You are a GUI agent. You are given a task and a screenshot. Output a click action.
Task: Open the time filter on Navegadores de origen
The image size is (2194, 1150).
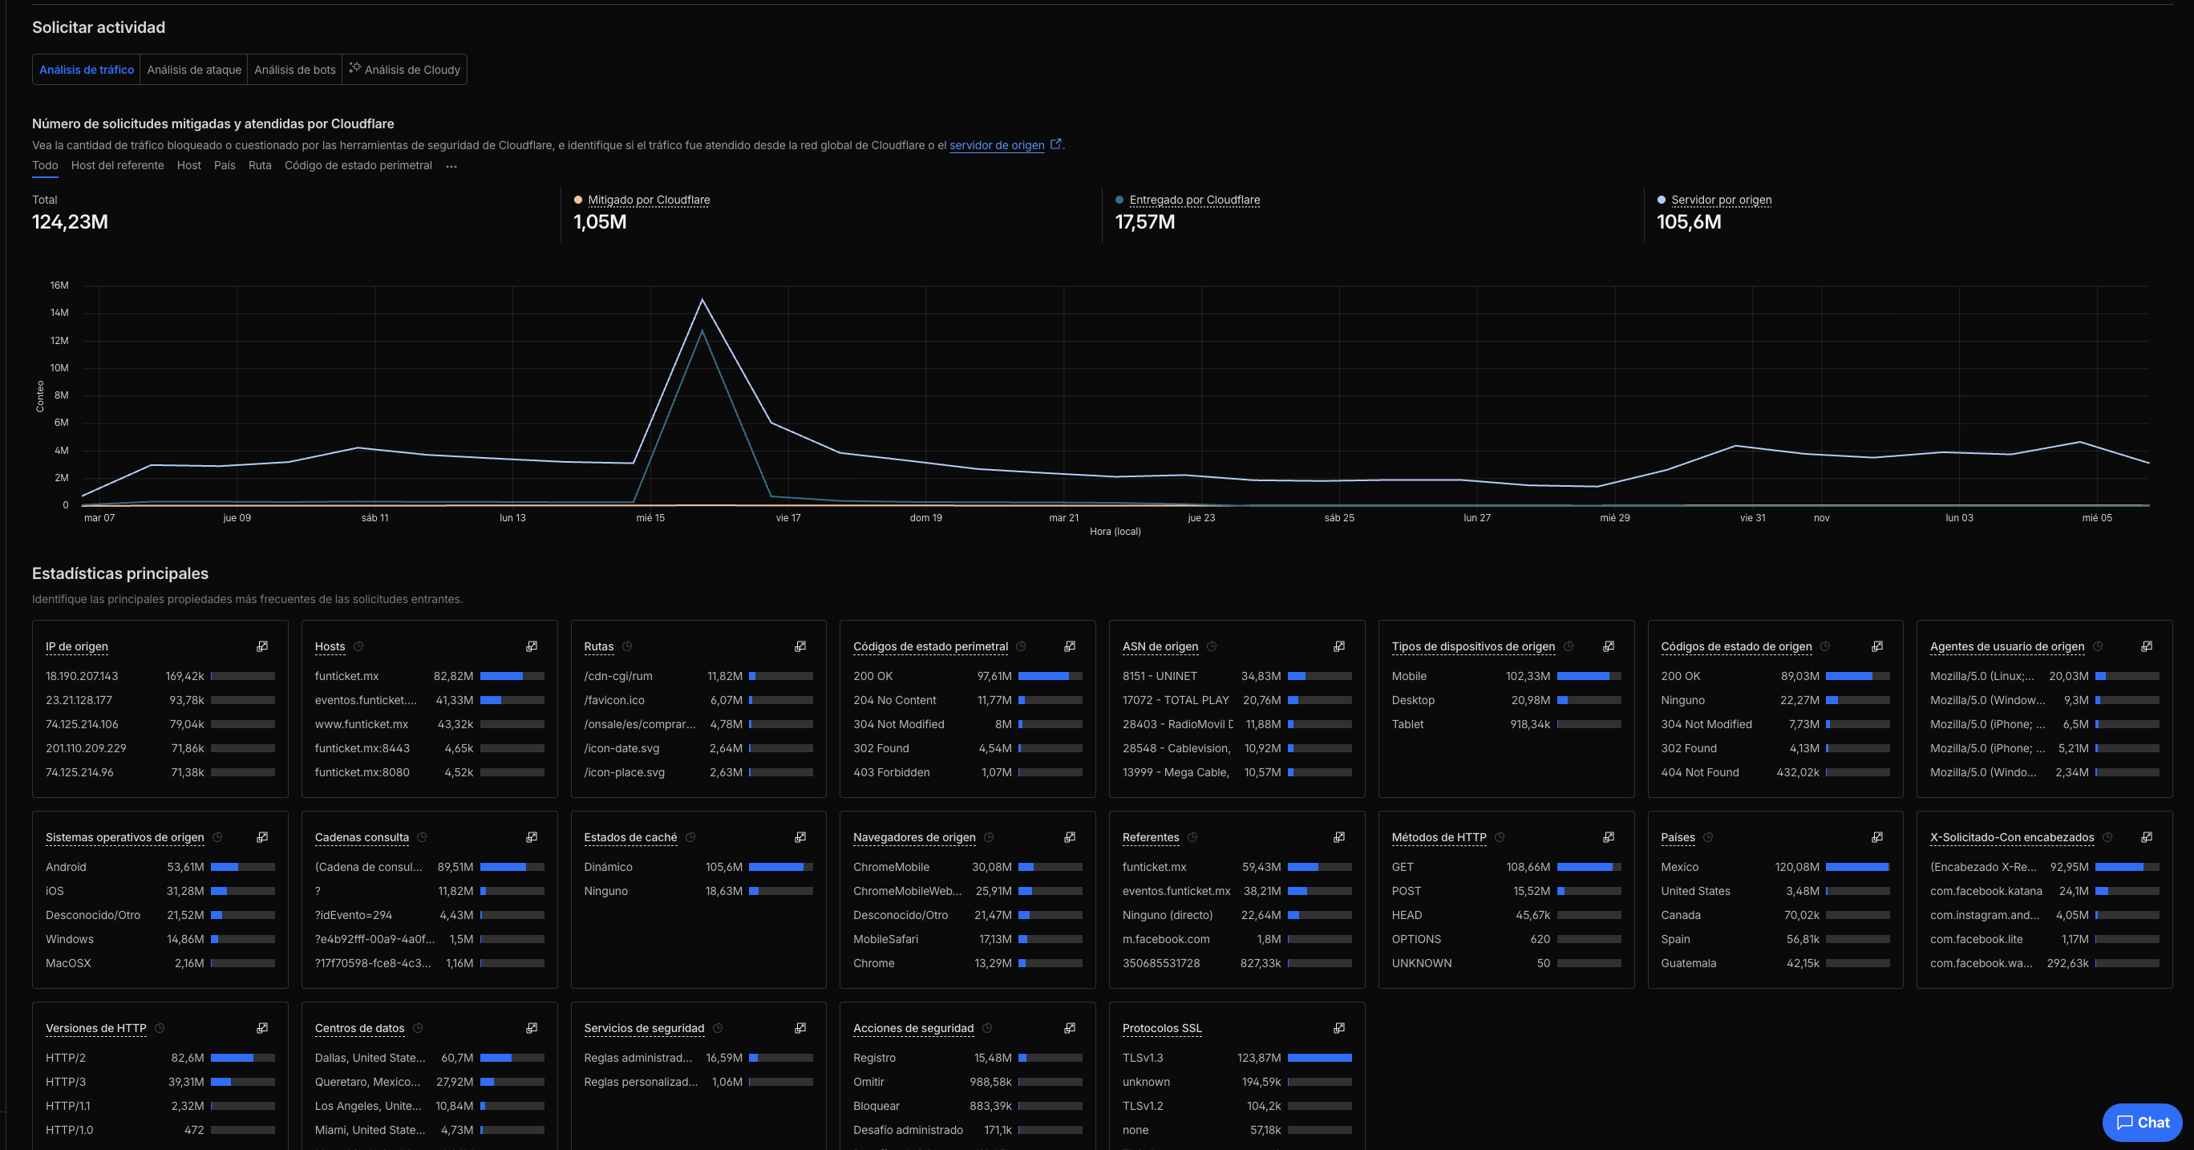click(987, 836)
